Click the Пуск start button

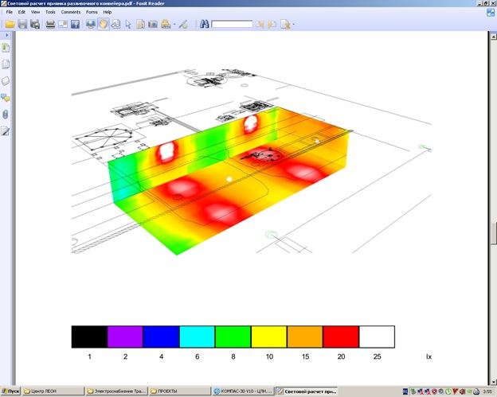tap(10, 391)
